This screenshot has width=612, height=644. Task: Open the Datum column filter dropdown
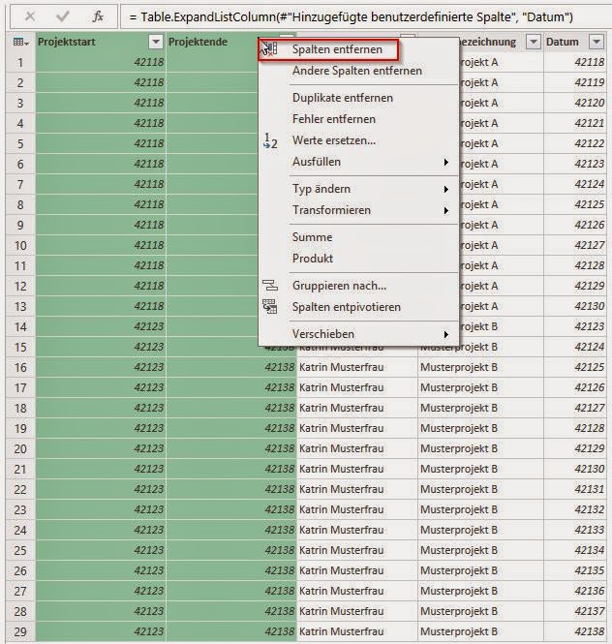click(597, 42)
